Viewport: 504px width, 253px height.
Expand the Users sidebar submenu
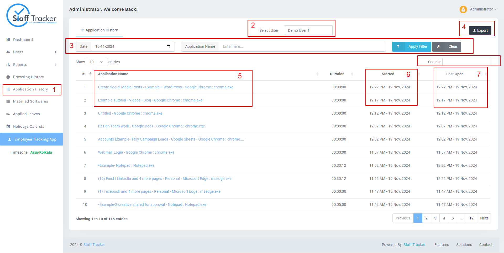click(55, 52)
